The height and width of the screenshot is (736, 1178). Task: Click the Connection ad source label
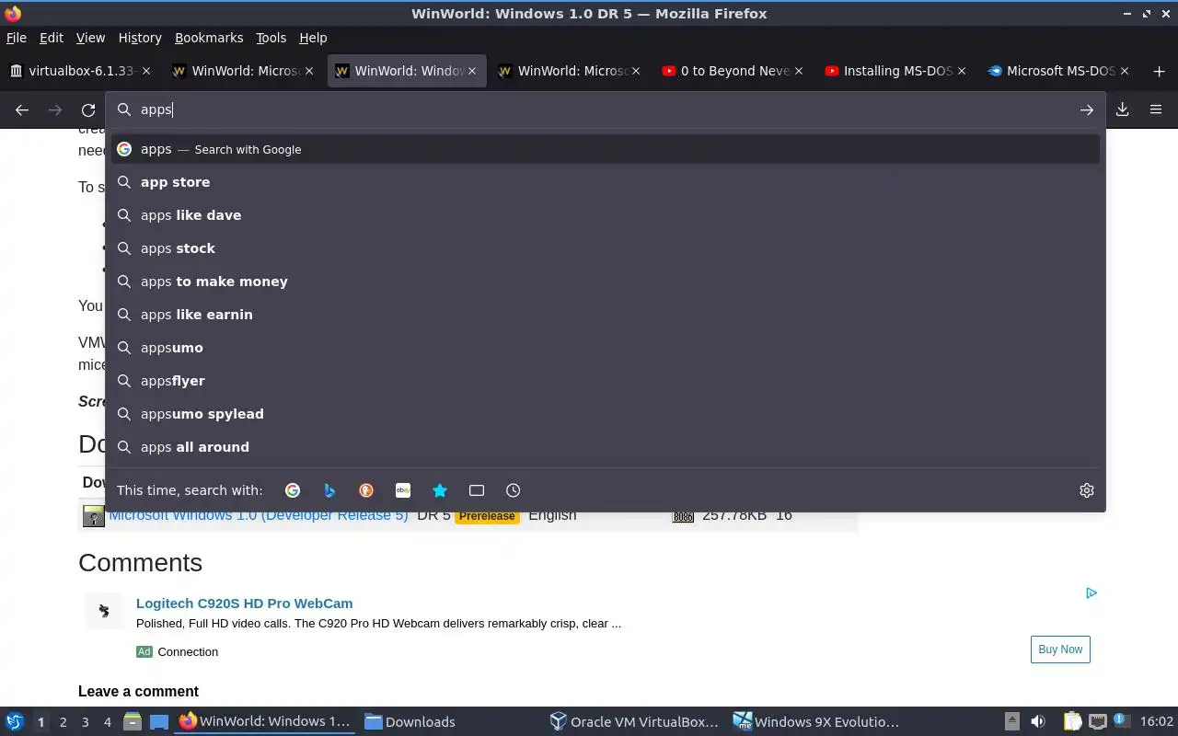(x=188, y=651)
